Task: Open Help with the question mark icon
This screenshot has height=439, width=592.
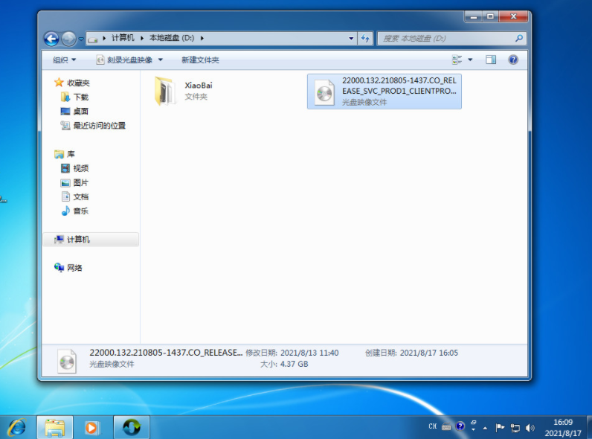Action: 513,60
